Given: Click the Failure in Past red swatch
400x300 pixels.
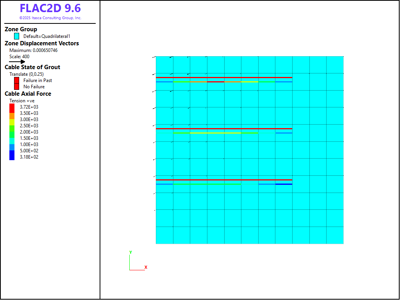Looking at the screenshot, I should tap(16, 80).
